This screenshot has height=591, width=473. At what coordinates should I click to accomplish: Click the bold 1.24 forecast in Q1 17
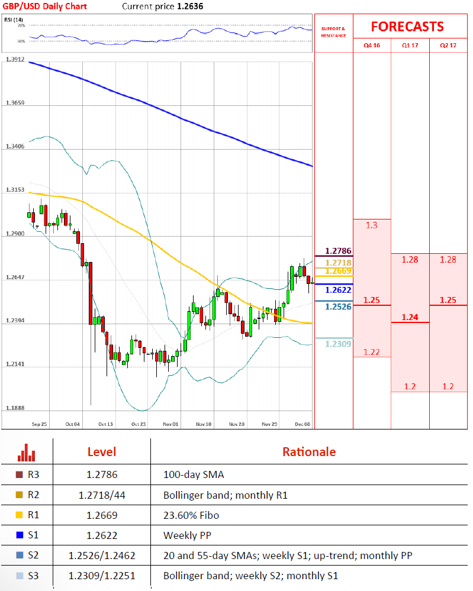[x=410, y=317]
